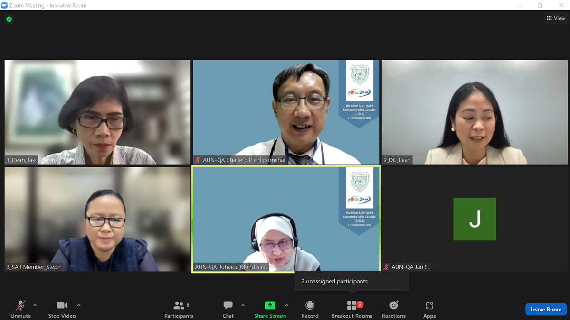Expand the chat options arrow beside Chat
Image resolution: width=570 pixels, height=320 pixels.
click(x=243, y=305)
